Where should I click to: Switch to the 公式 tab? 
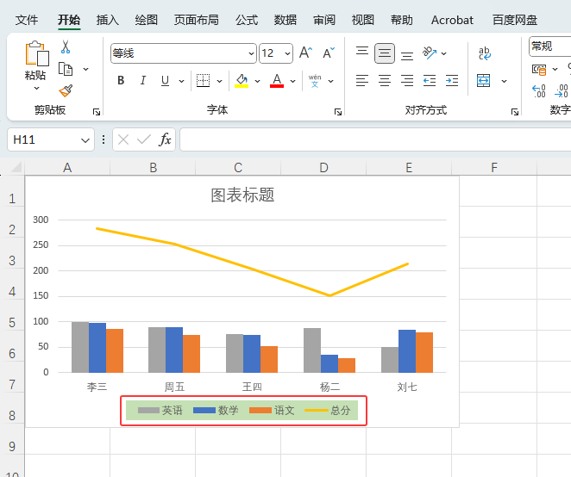click(x=247, y=20)
